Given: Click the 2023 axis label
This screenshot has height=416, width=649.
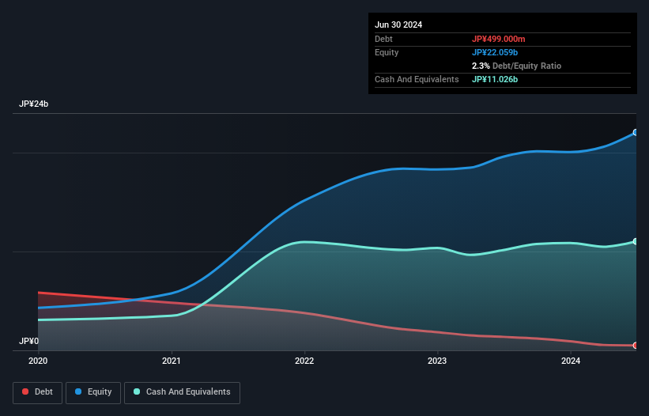Looking at the screenshot, I should [x=437, y=361].
